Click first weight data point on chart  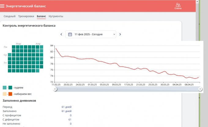[x=56, y=49]
